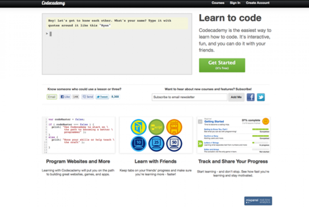The image size is (309, 207).
Task: Click inside the console prompt line
Action: [x=117, y=34]
